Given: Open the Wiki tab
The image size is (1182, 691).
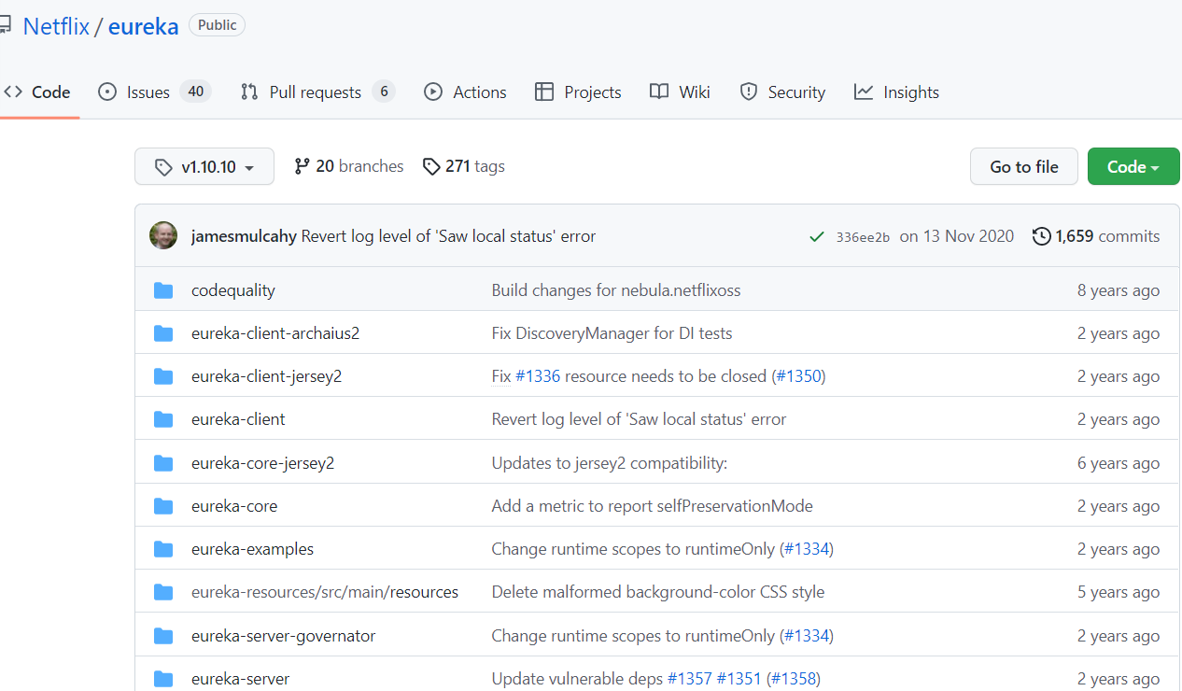Looking at the screenshot, I should [x=681, y=92].
